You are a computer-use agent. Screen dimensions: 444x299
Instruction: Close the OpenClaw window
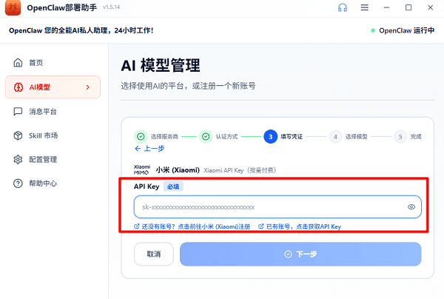(x=431, y=7)
